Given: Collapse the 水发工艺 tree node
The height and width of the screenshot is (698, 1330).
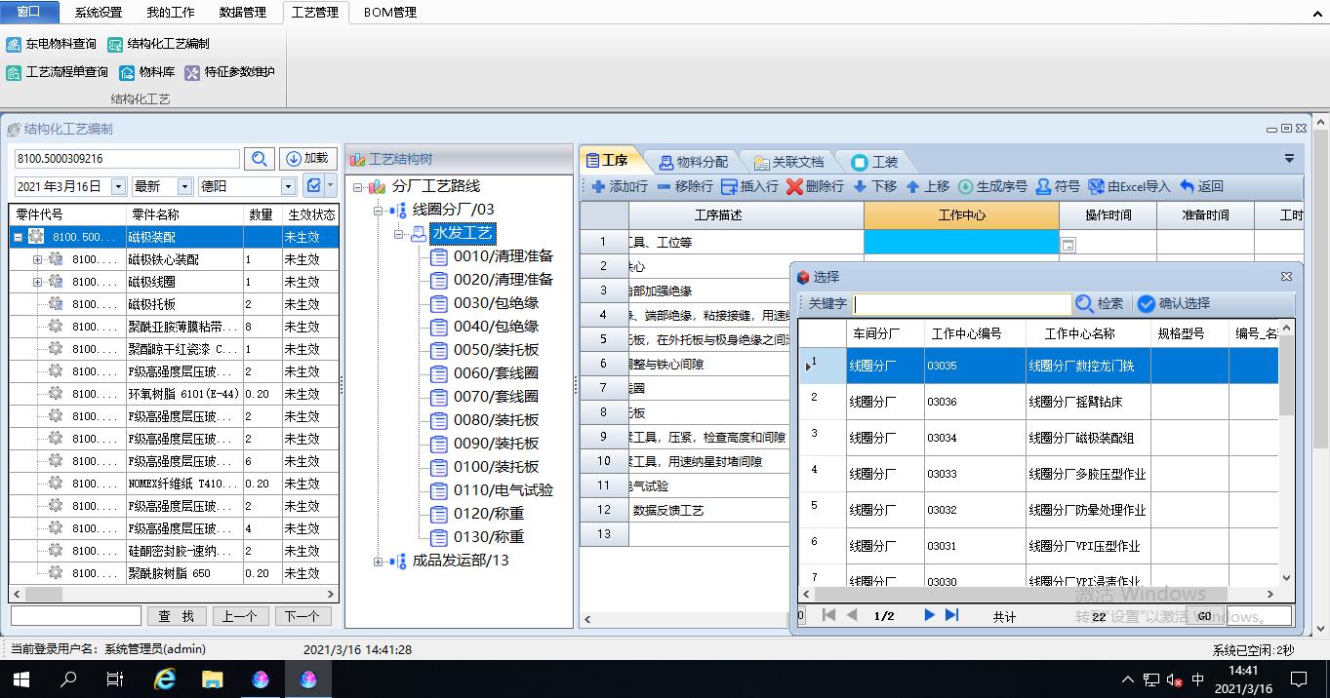Looking at the screenshot, I should 399,233.
